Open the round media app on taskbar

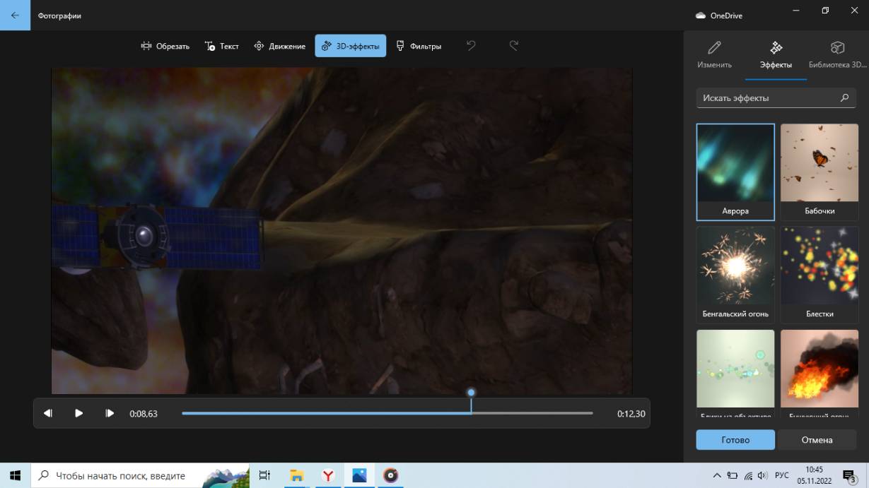coord(390,475)
